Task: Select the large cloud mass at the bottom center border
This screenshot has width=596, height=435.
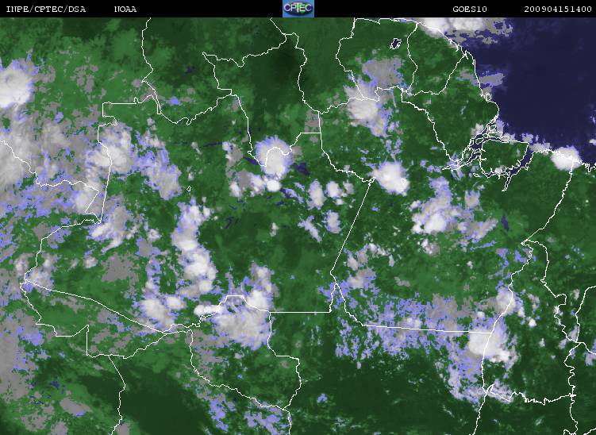Action: pos(242,321)
